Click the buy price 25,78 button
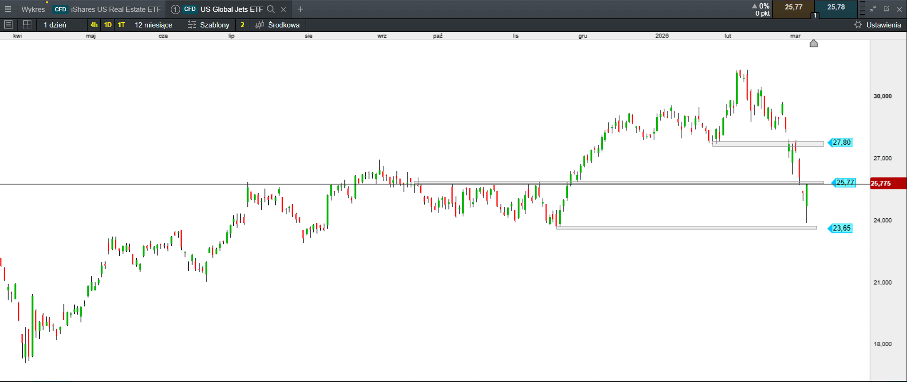 [x=836, y=8]
